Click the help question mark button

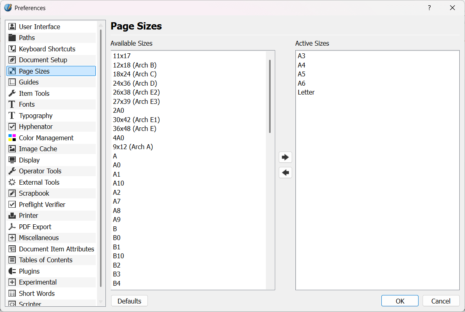[429, 8]
